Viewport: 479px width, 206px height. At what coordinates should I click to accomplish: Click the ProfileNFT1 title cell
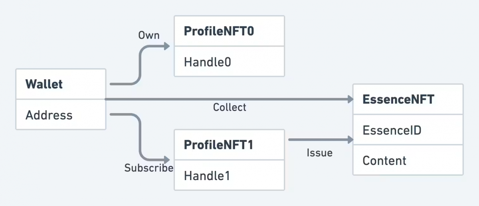pyautogui.click(x=229, y=145)
